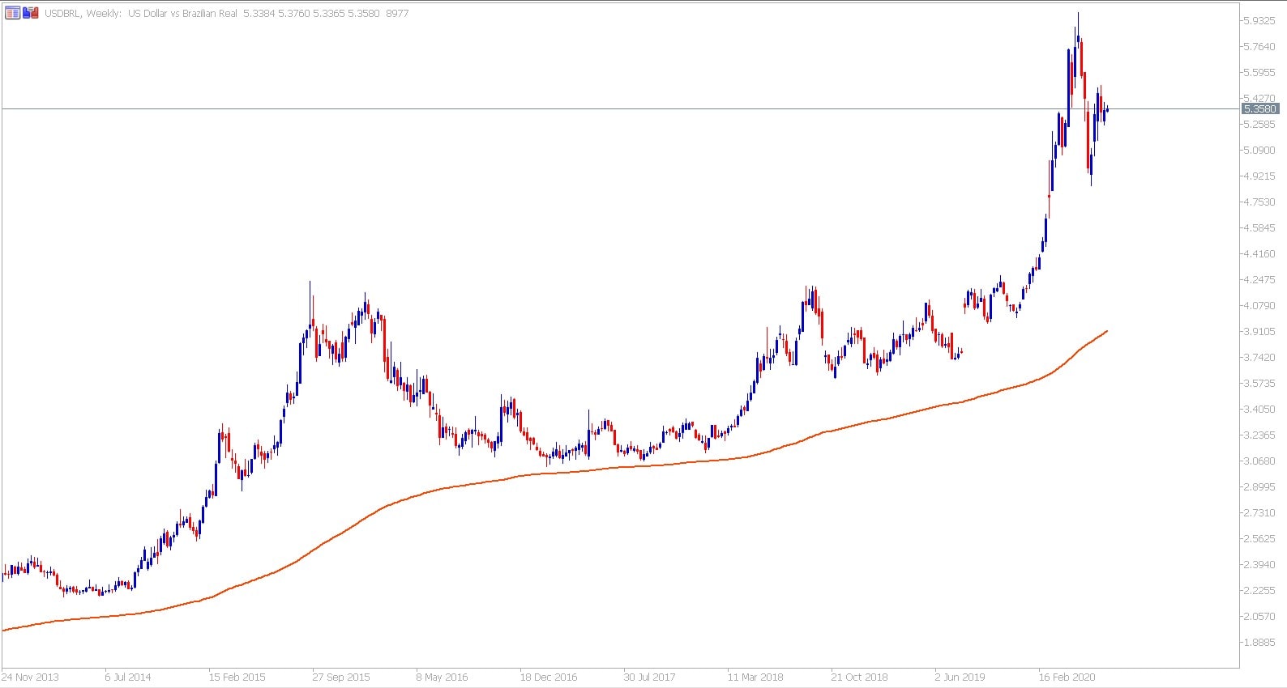Screen dimensions: 1287x688
Task: Click the 6 Jul 2014 date label
Action: coord(128,677)
